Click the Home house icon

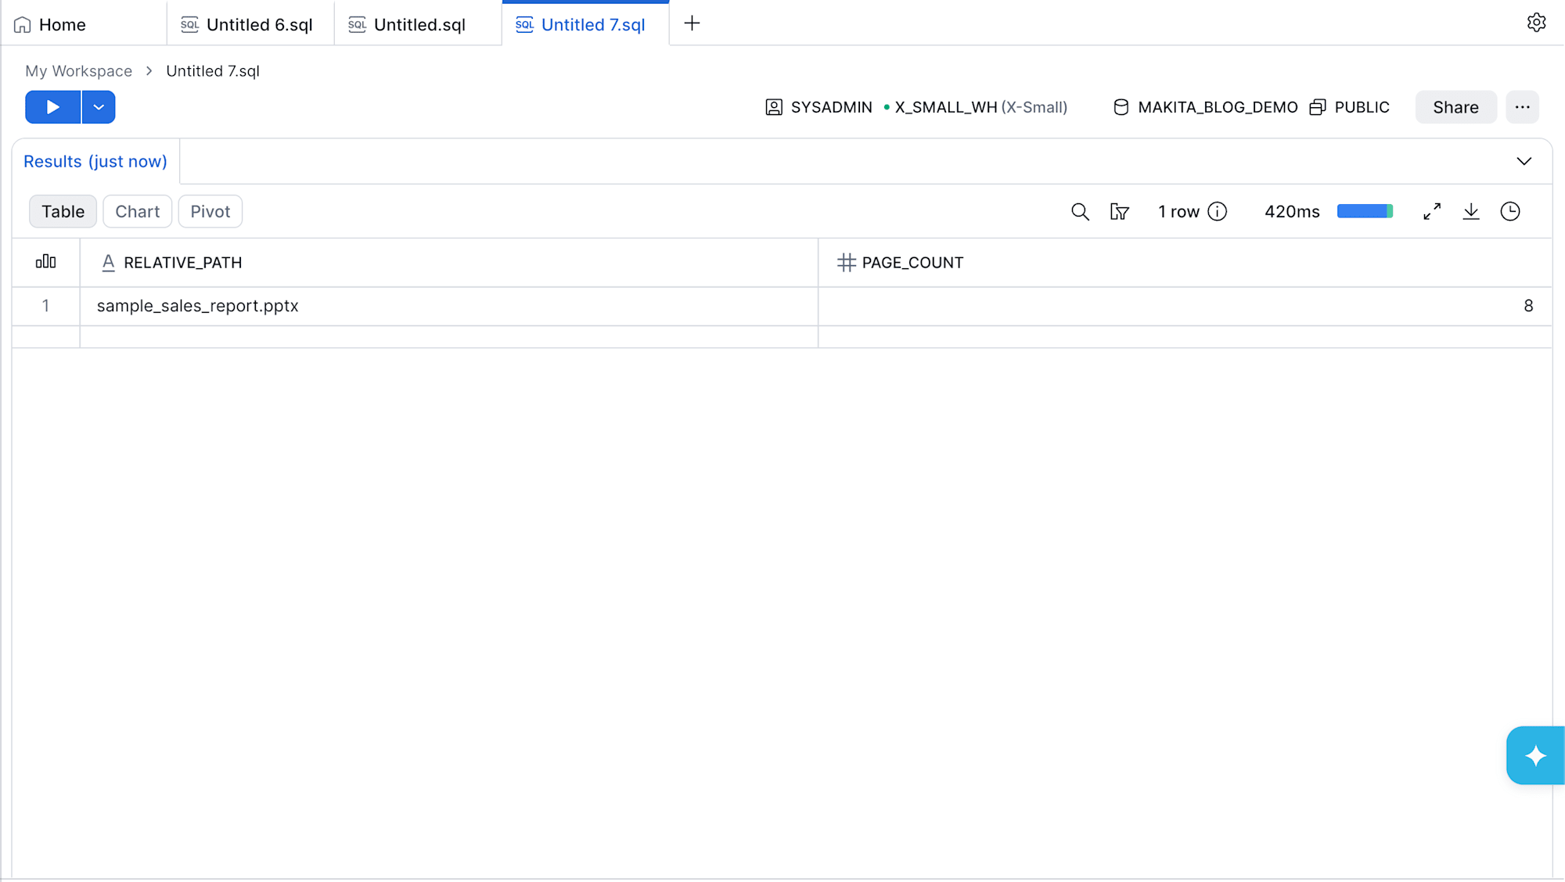pos(22,24)
